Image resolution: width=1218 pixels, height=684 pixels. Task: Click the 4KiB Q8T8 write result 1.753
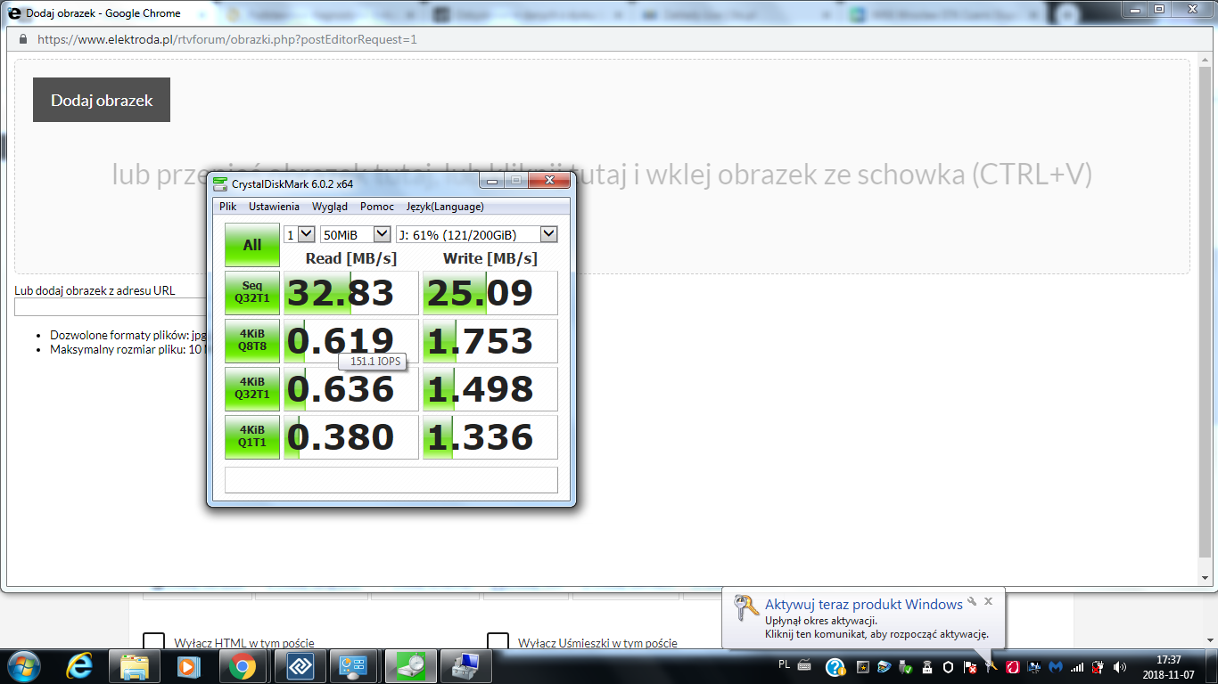[490, 341]
